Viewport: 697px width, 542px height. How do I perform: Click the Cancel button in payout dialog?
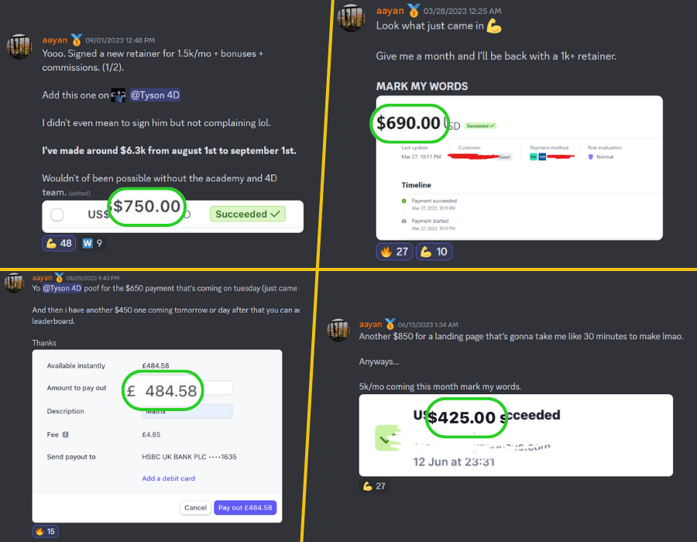[x=195, y=507]
